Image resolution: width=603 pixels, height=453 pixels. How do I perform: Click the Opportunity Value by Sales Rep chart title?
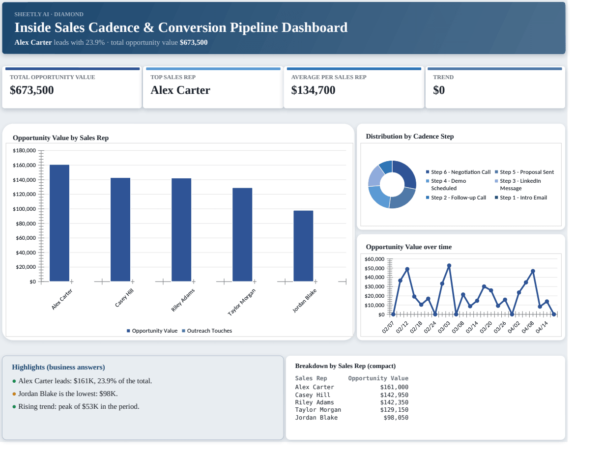click(x=60, y=138)
